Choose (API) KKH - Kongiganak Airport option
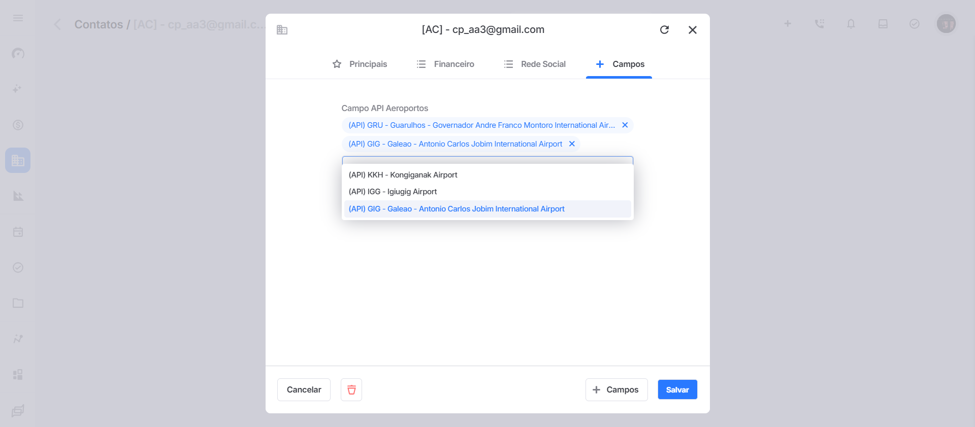Viewport: 975px width, 427px height. pos(487,175)
